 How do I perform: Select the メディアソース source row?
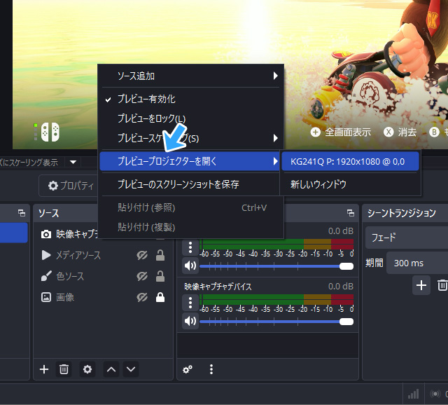click(104, 255)
